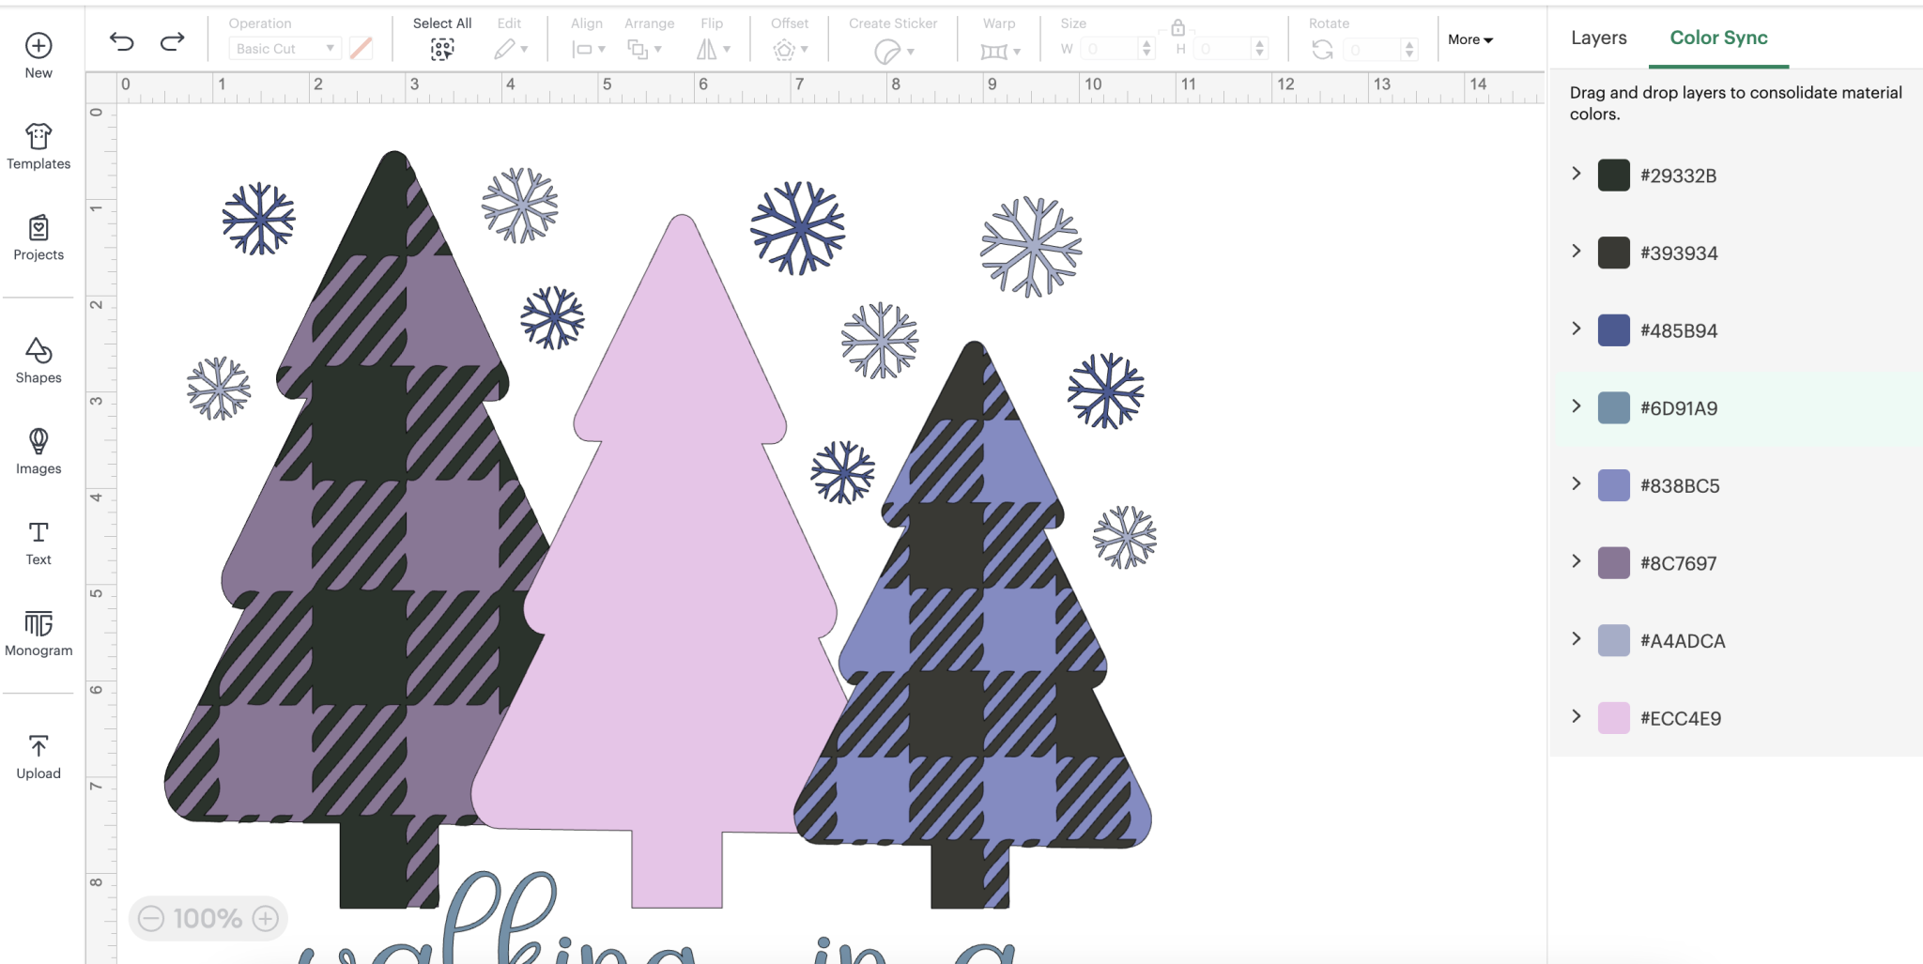Click the #ECC4E9 color swatch

point(1613,717)
